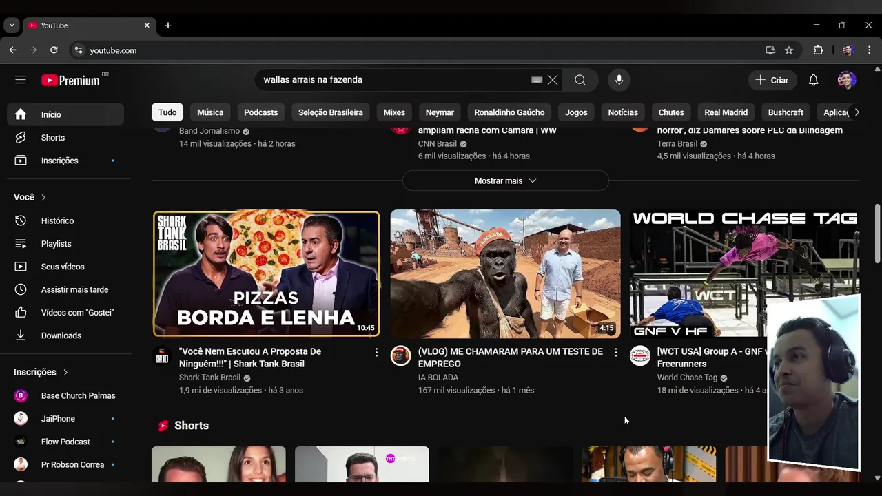The image size is (882, 496).
Task: Open Downloads in sidebar
Action: (x=65, y=335)
